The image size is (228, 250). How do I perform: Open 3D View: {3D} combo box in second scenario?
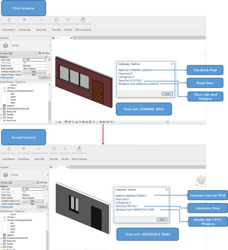click(x=18, y=183)
